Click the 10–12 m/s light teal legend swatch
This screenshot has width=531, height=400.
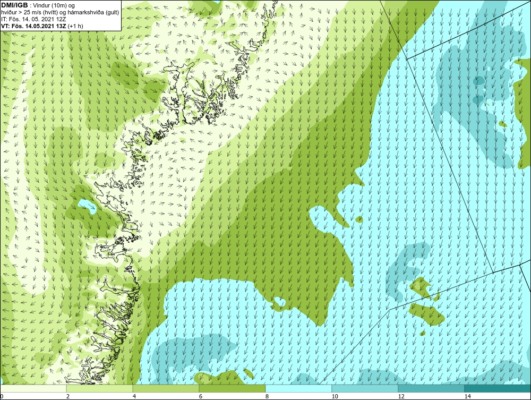(365, 388)
